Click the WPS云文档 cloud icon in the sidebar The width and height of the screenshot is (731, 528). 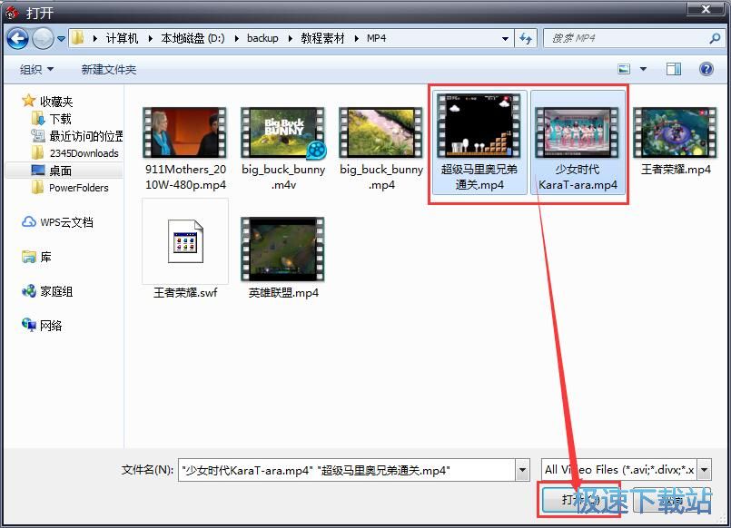(30, 220)
